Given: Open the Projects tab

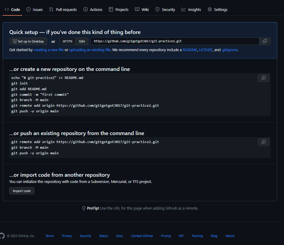Looking at the screenshot, I should (x=119, y=9).
